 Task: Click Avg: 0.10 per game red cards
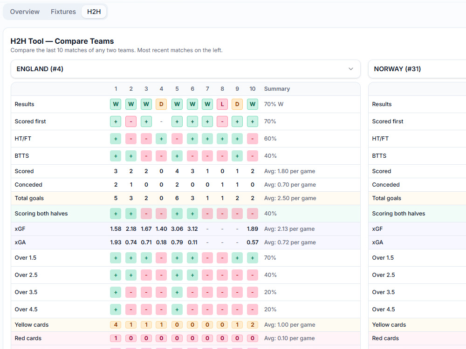(x=289, y=338)
